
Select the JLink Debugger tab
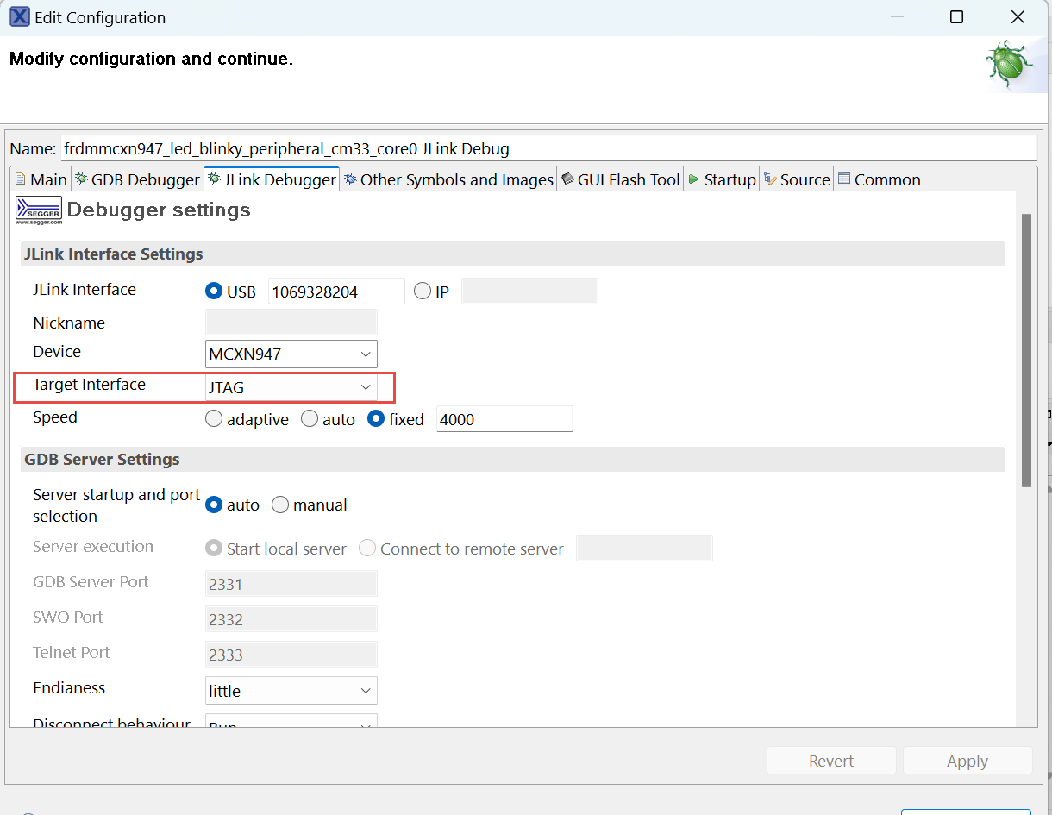(x=271, y=179)
